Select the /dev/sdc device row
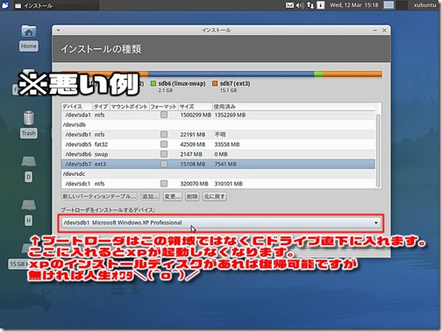 pyautogui.click(x=218, y=173)
